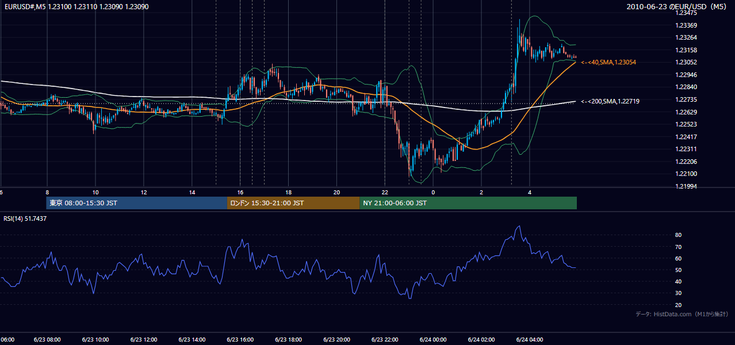Click price axis value 1.22629

click(686, 112)
